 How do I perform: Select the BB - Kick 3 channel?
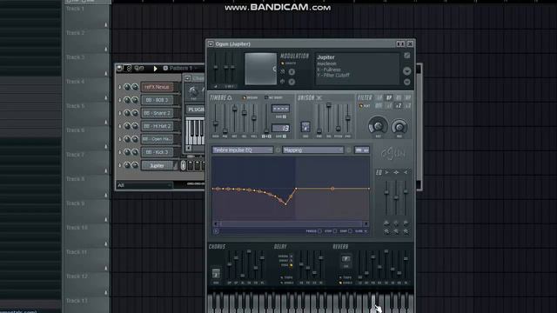(157, 152)
